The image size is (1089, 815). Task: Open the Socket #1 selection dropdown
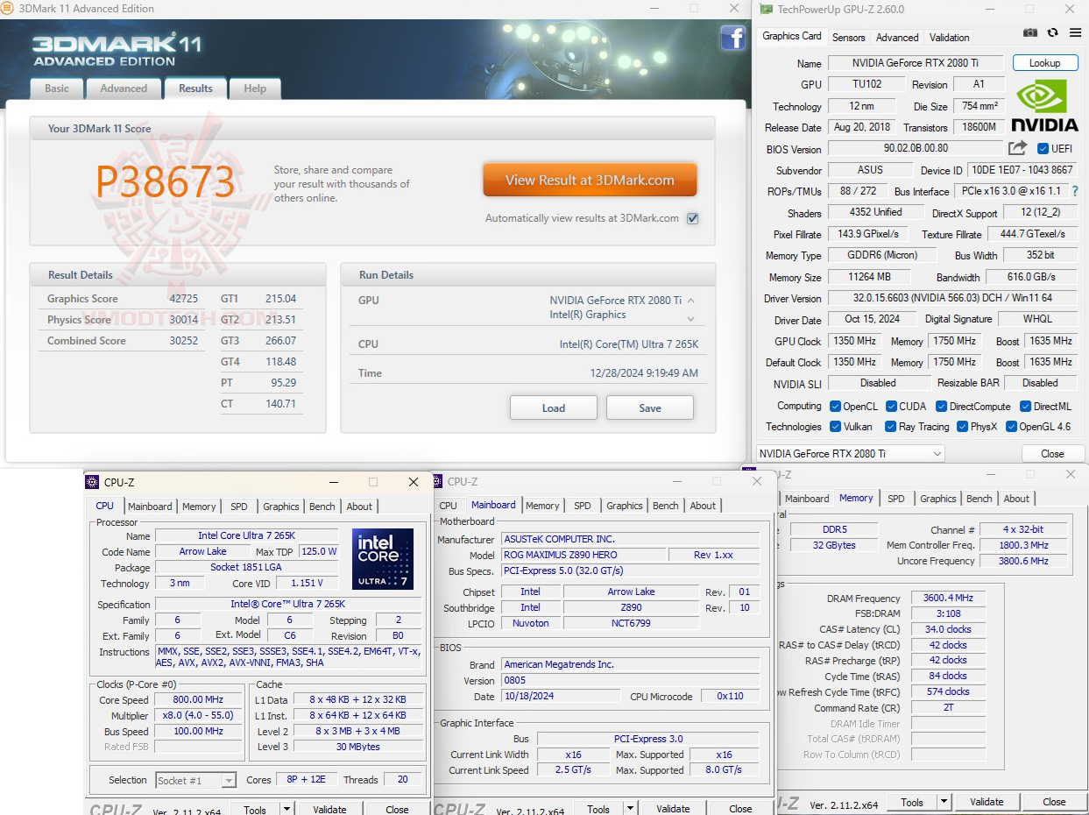[196, 780]
